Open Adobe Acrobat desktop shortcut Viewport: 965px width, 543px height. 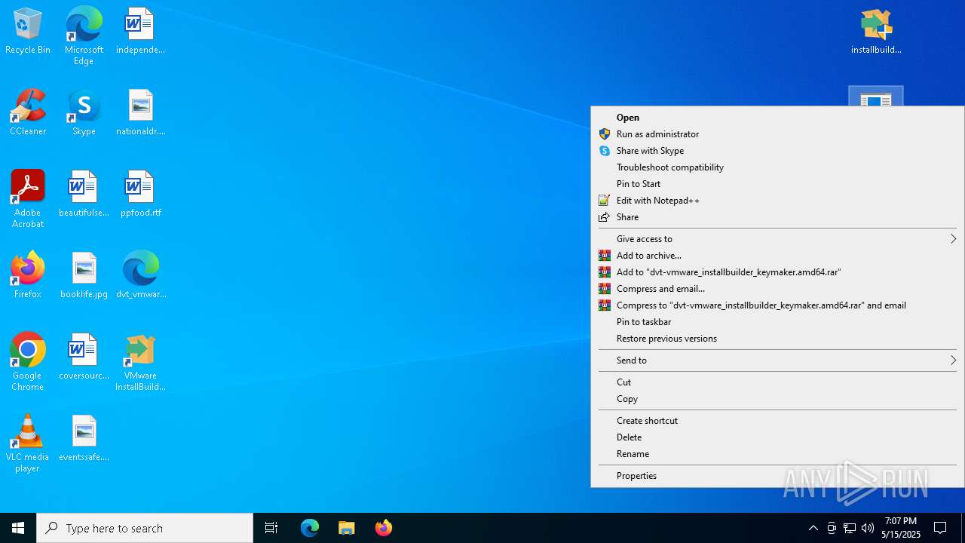click(x=28, y=199)
